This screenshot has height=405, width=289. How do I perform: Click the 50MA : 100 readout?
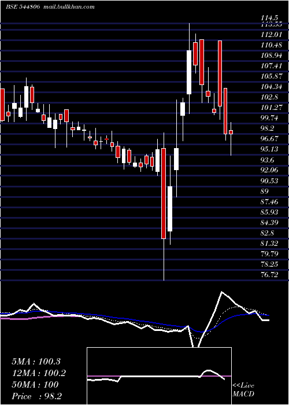(35, 385)
